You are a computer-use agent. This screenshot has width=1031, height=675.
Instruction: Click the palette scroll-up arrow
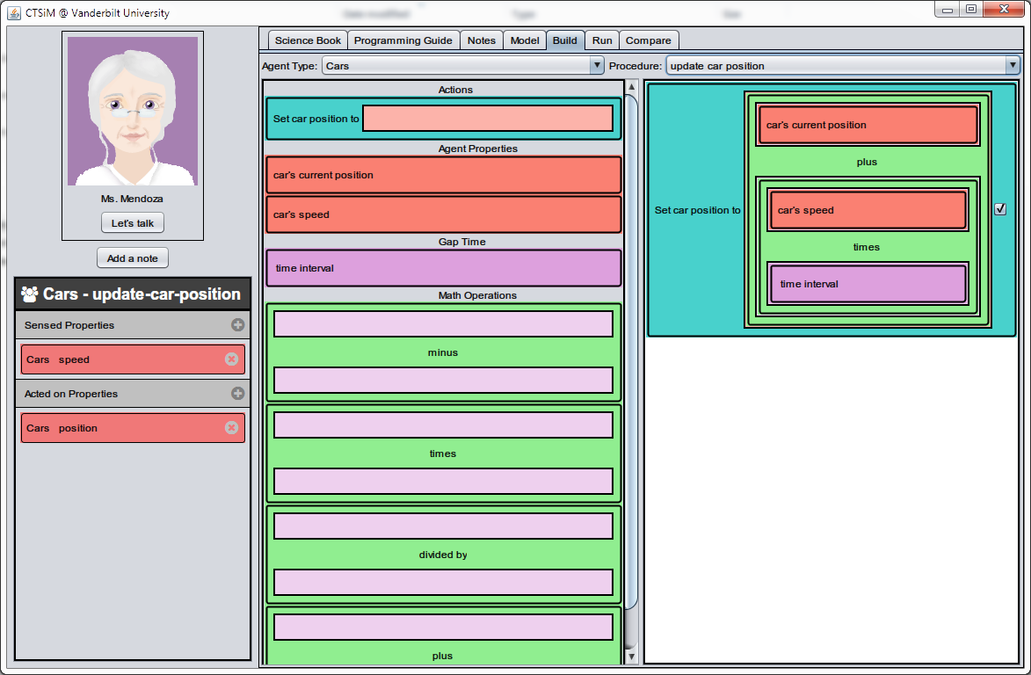(630, 86)
